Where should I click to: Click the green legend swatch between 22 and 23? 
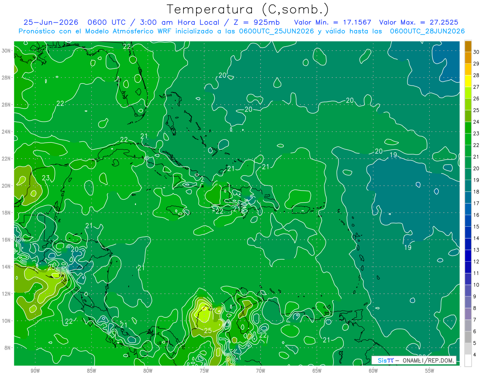[468, 139]
